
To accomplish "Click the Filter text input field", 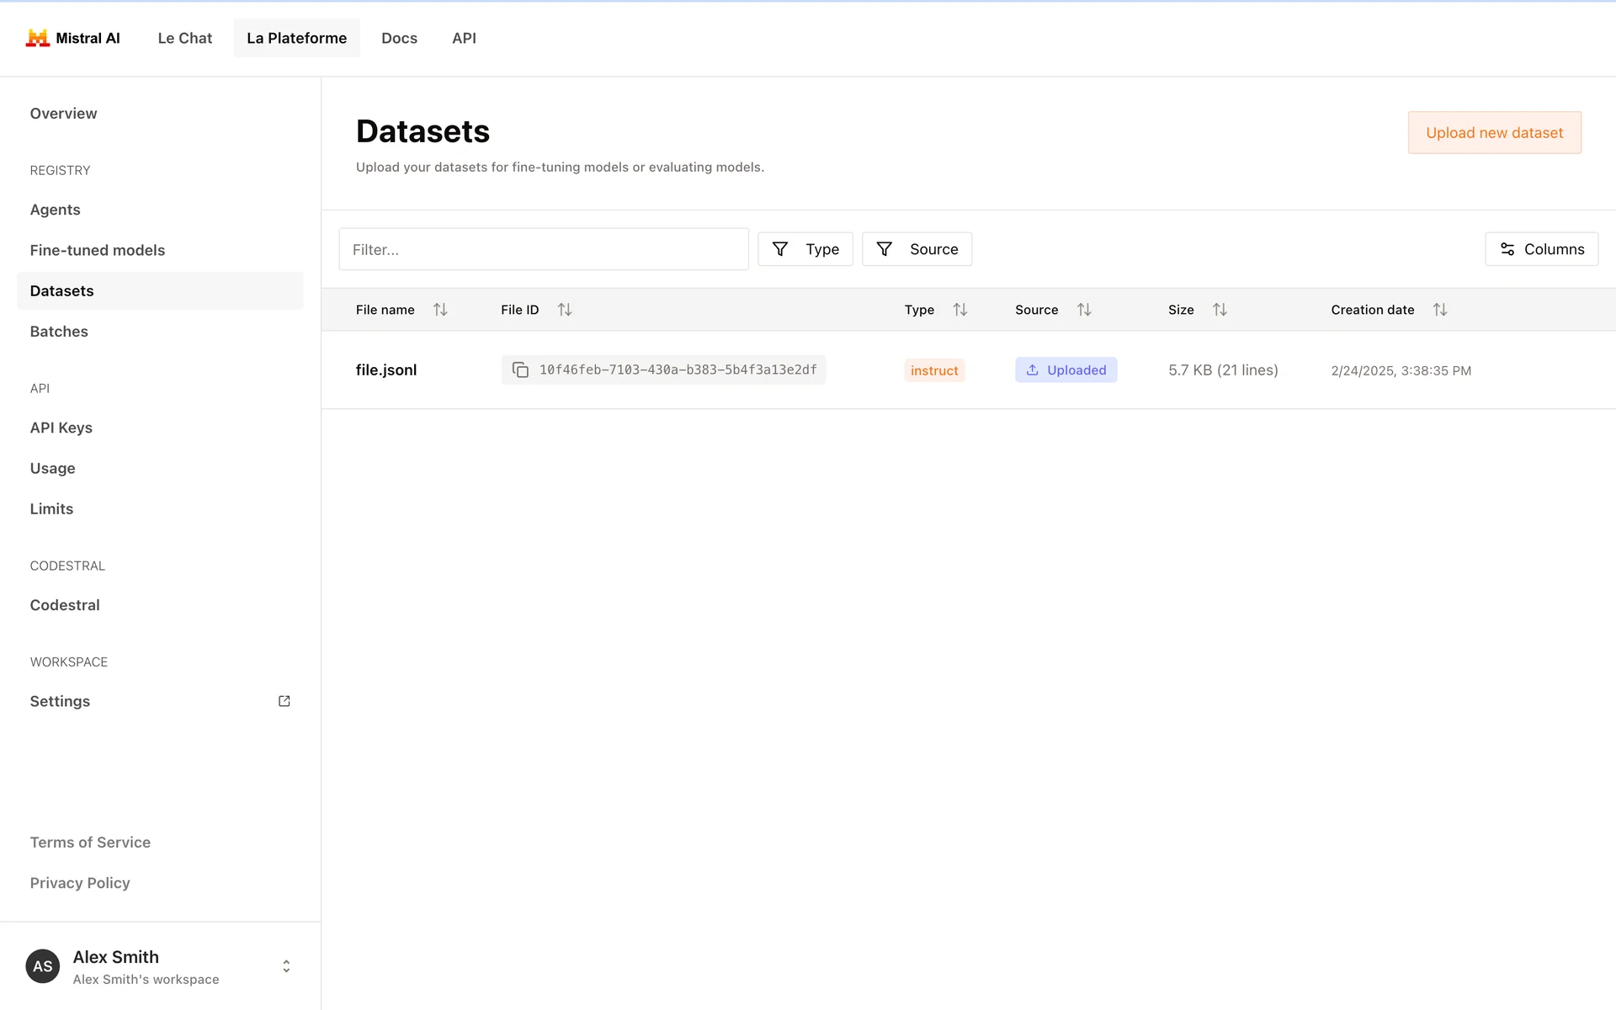I will 544,249.
